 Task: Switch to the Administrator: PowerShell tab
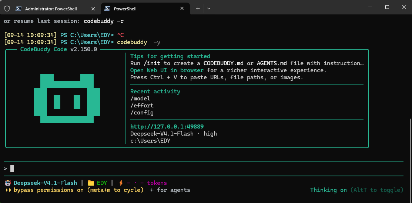[51, 9]
